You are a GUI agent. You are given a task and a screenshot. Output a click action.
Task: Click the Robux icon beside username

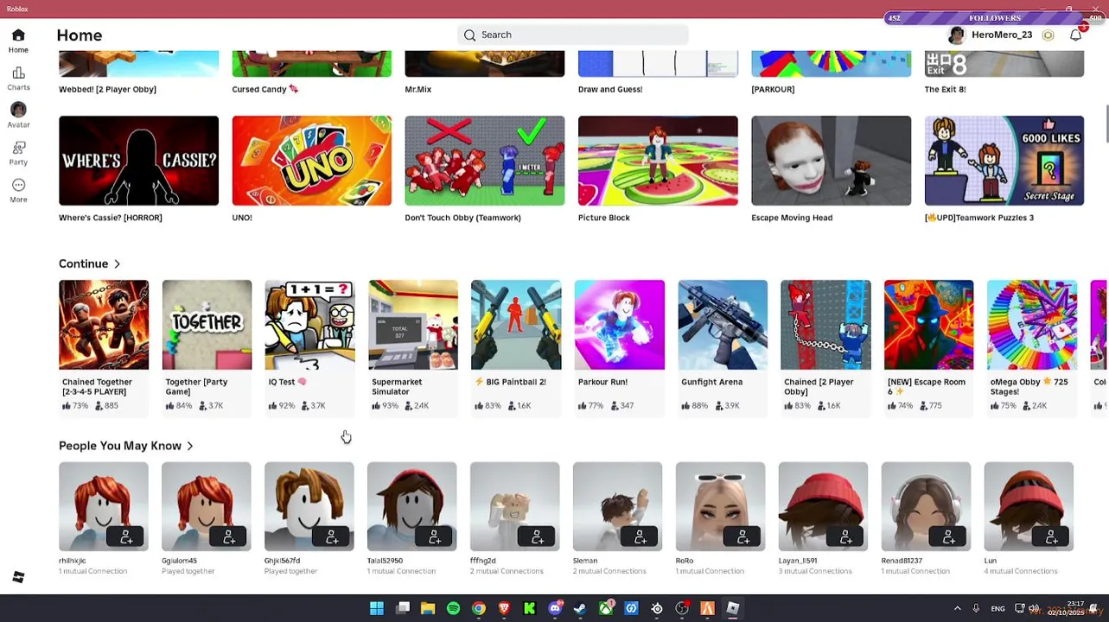[1048, 35]
